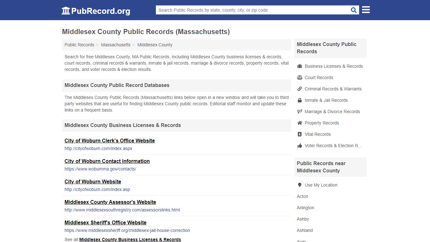The height and width of the screenshot is (242, 430).
Task: Click the link icon beside Criminal Records
Action: [300, 89]
